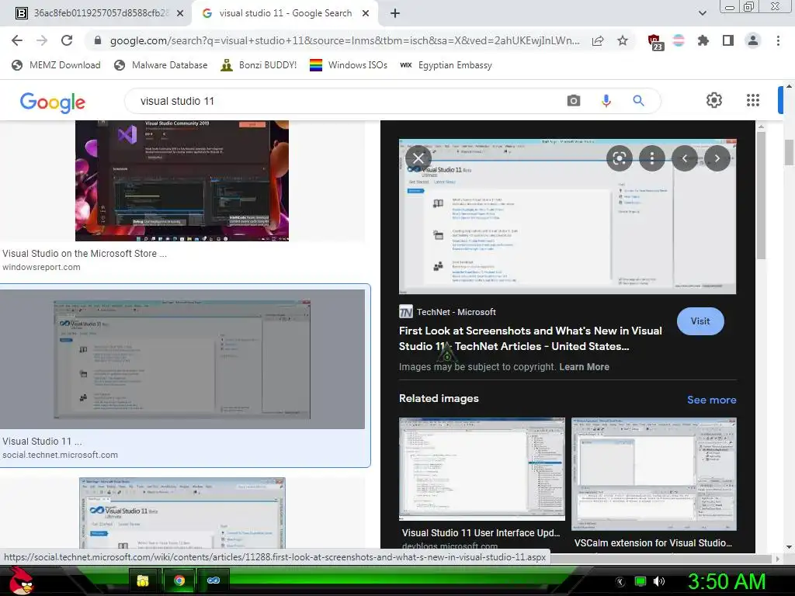Open a new browser tab
The width and height of the screenshot is (795, 596).
395,13
